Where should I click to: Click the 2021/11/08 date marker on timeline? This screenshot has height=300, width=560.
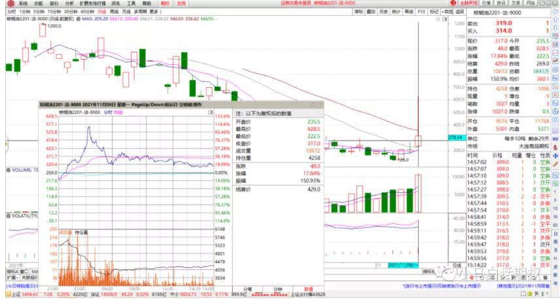400,265
